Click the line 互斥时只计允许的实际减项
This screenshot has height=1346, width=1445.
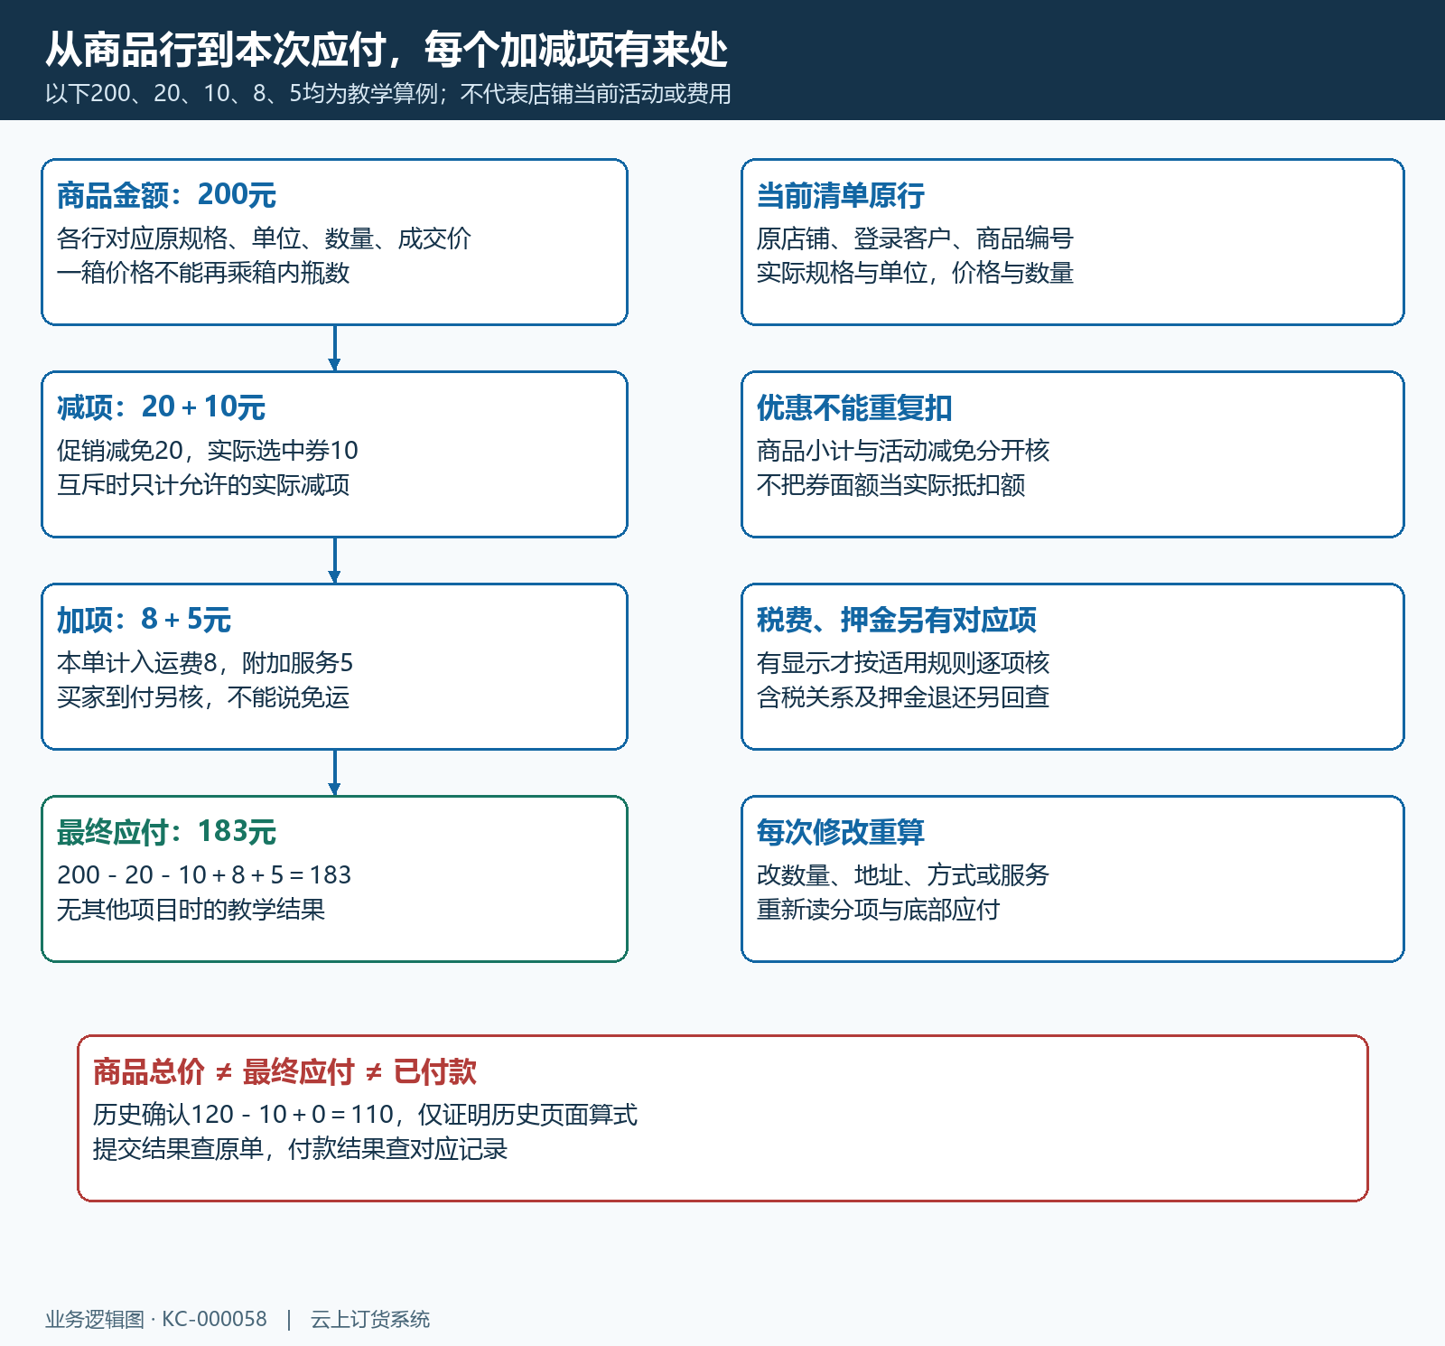coord(203,485)
